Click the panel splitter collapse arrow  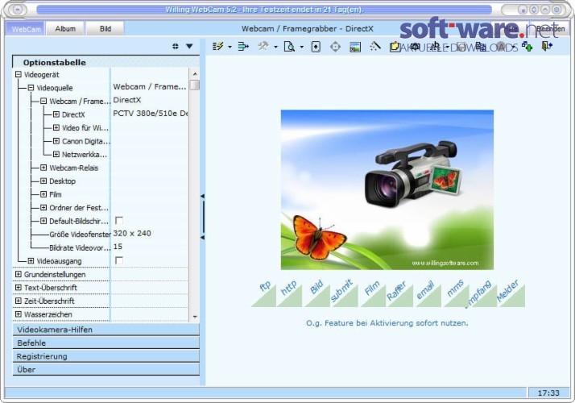202,217
